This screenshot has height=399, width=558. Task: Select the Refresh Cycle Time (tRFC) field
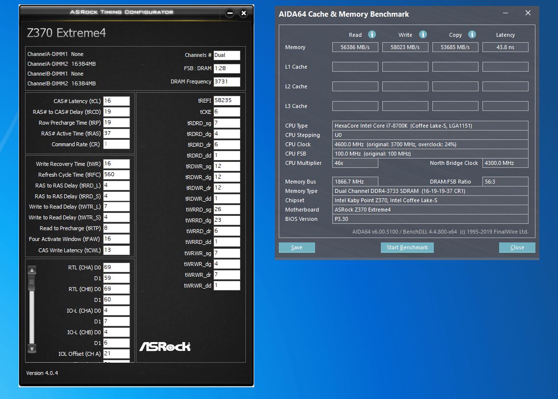116,174
